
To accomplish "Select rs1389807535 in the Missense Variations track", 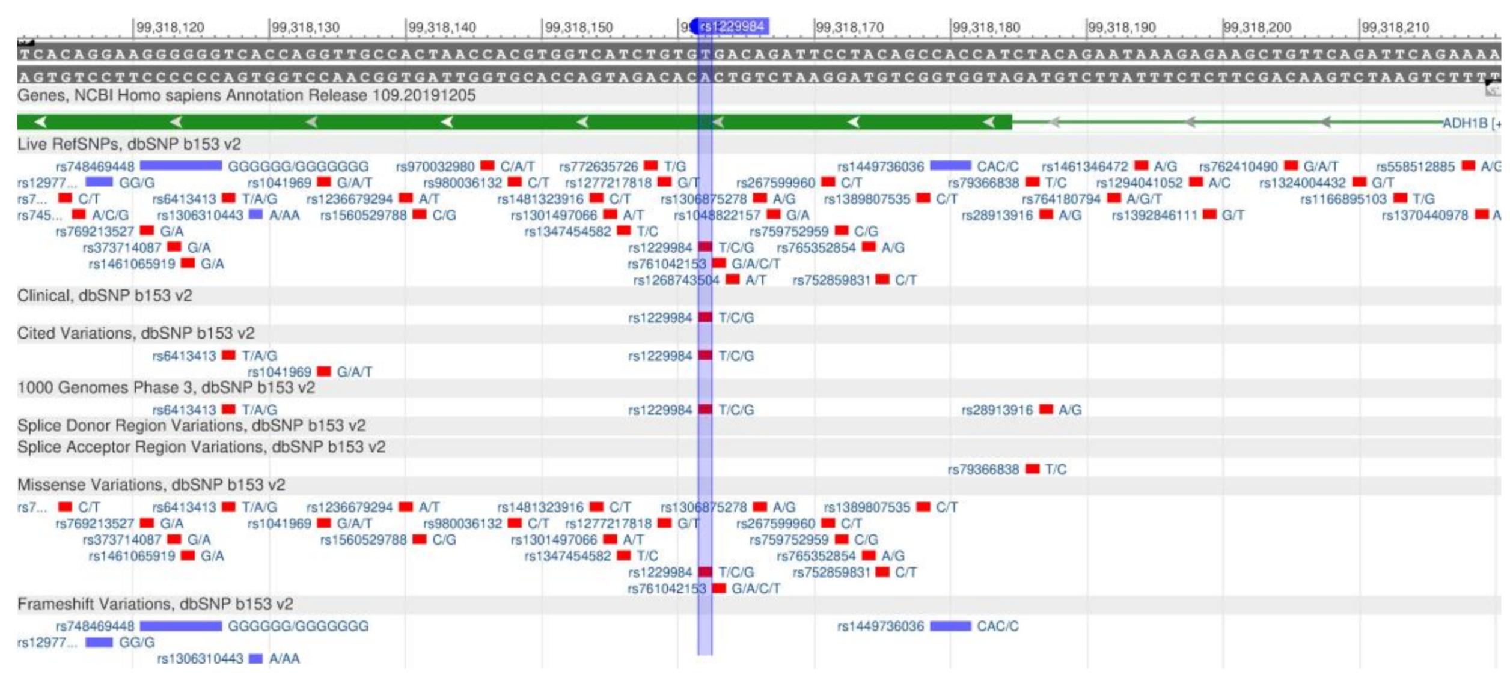I will 891,507.
